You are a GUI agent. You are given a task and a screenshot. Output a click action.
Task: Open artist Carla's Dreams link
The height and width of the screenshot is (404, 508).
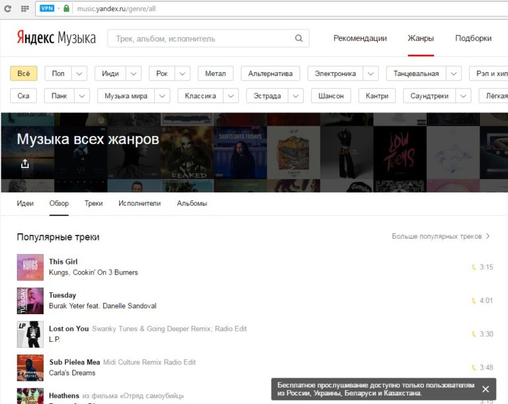point(72,373)
